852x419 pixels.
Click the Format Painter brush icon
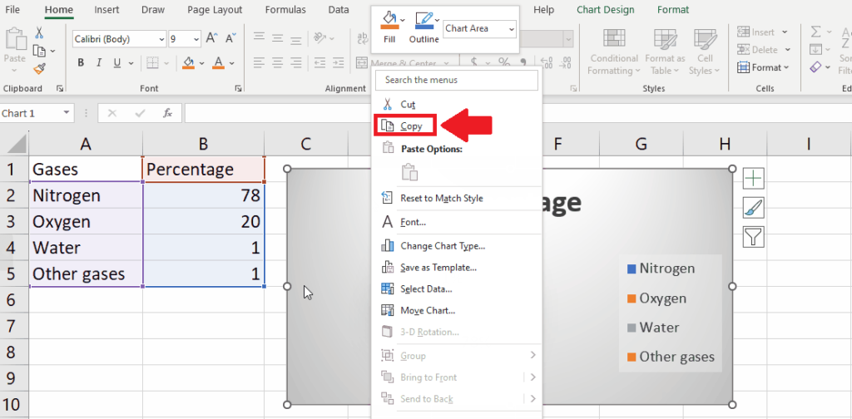tap(38, 69)
